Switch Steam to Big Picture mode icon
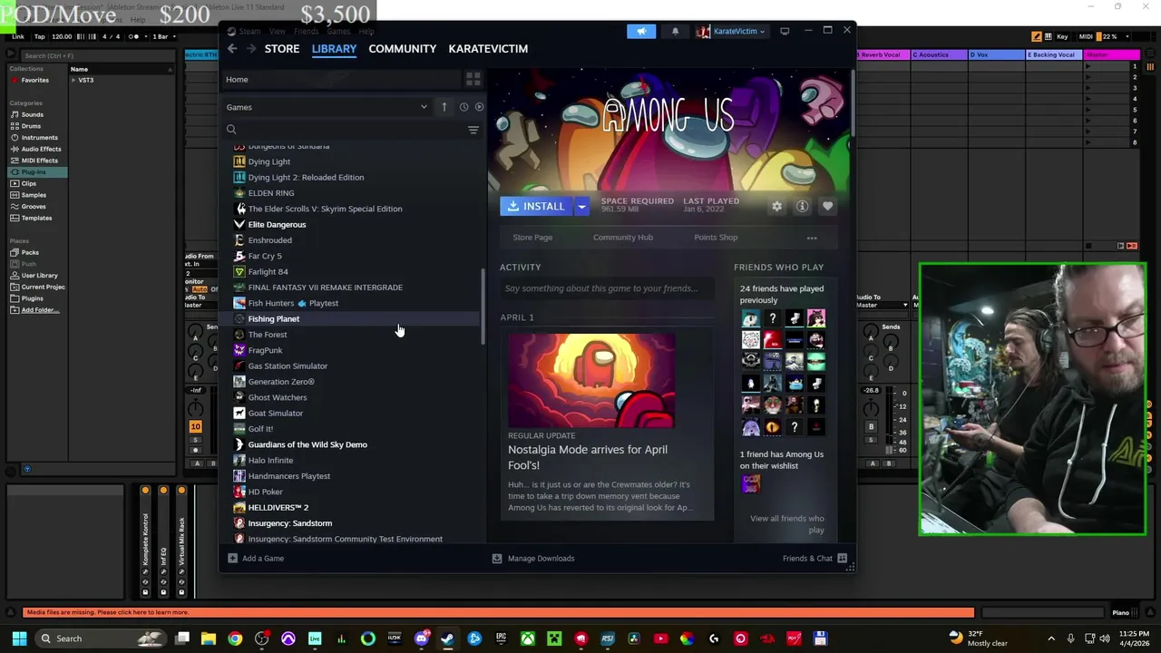The image size is (1161, 653). pos(785,31)
